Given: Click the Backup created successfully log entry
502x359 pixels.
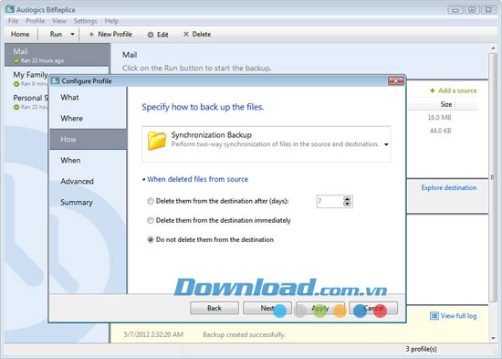Looking at the screenshot, I should (x=245, y=334).
